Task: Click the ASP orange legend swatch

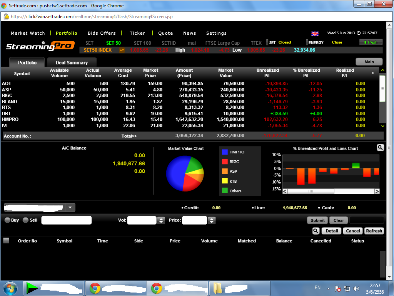Action: [225, 171]
